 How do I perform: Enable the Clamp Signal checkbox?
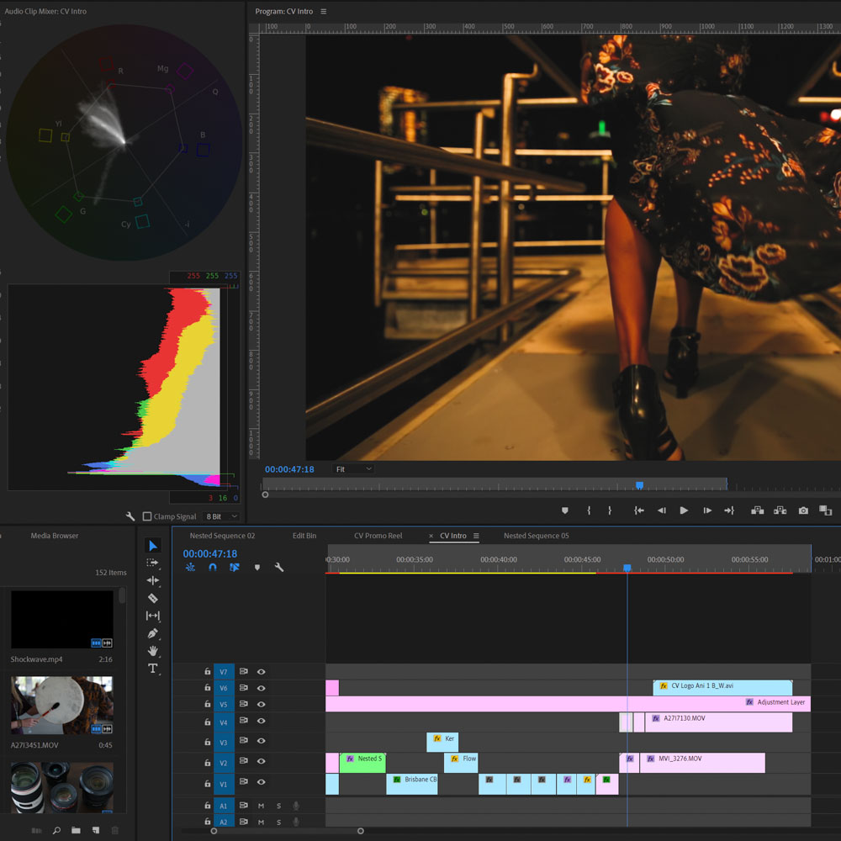(147, 516)
